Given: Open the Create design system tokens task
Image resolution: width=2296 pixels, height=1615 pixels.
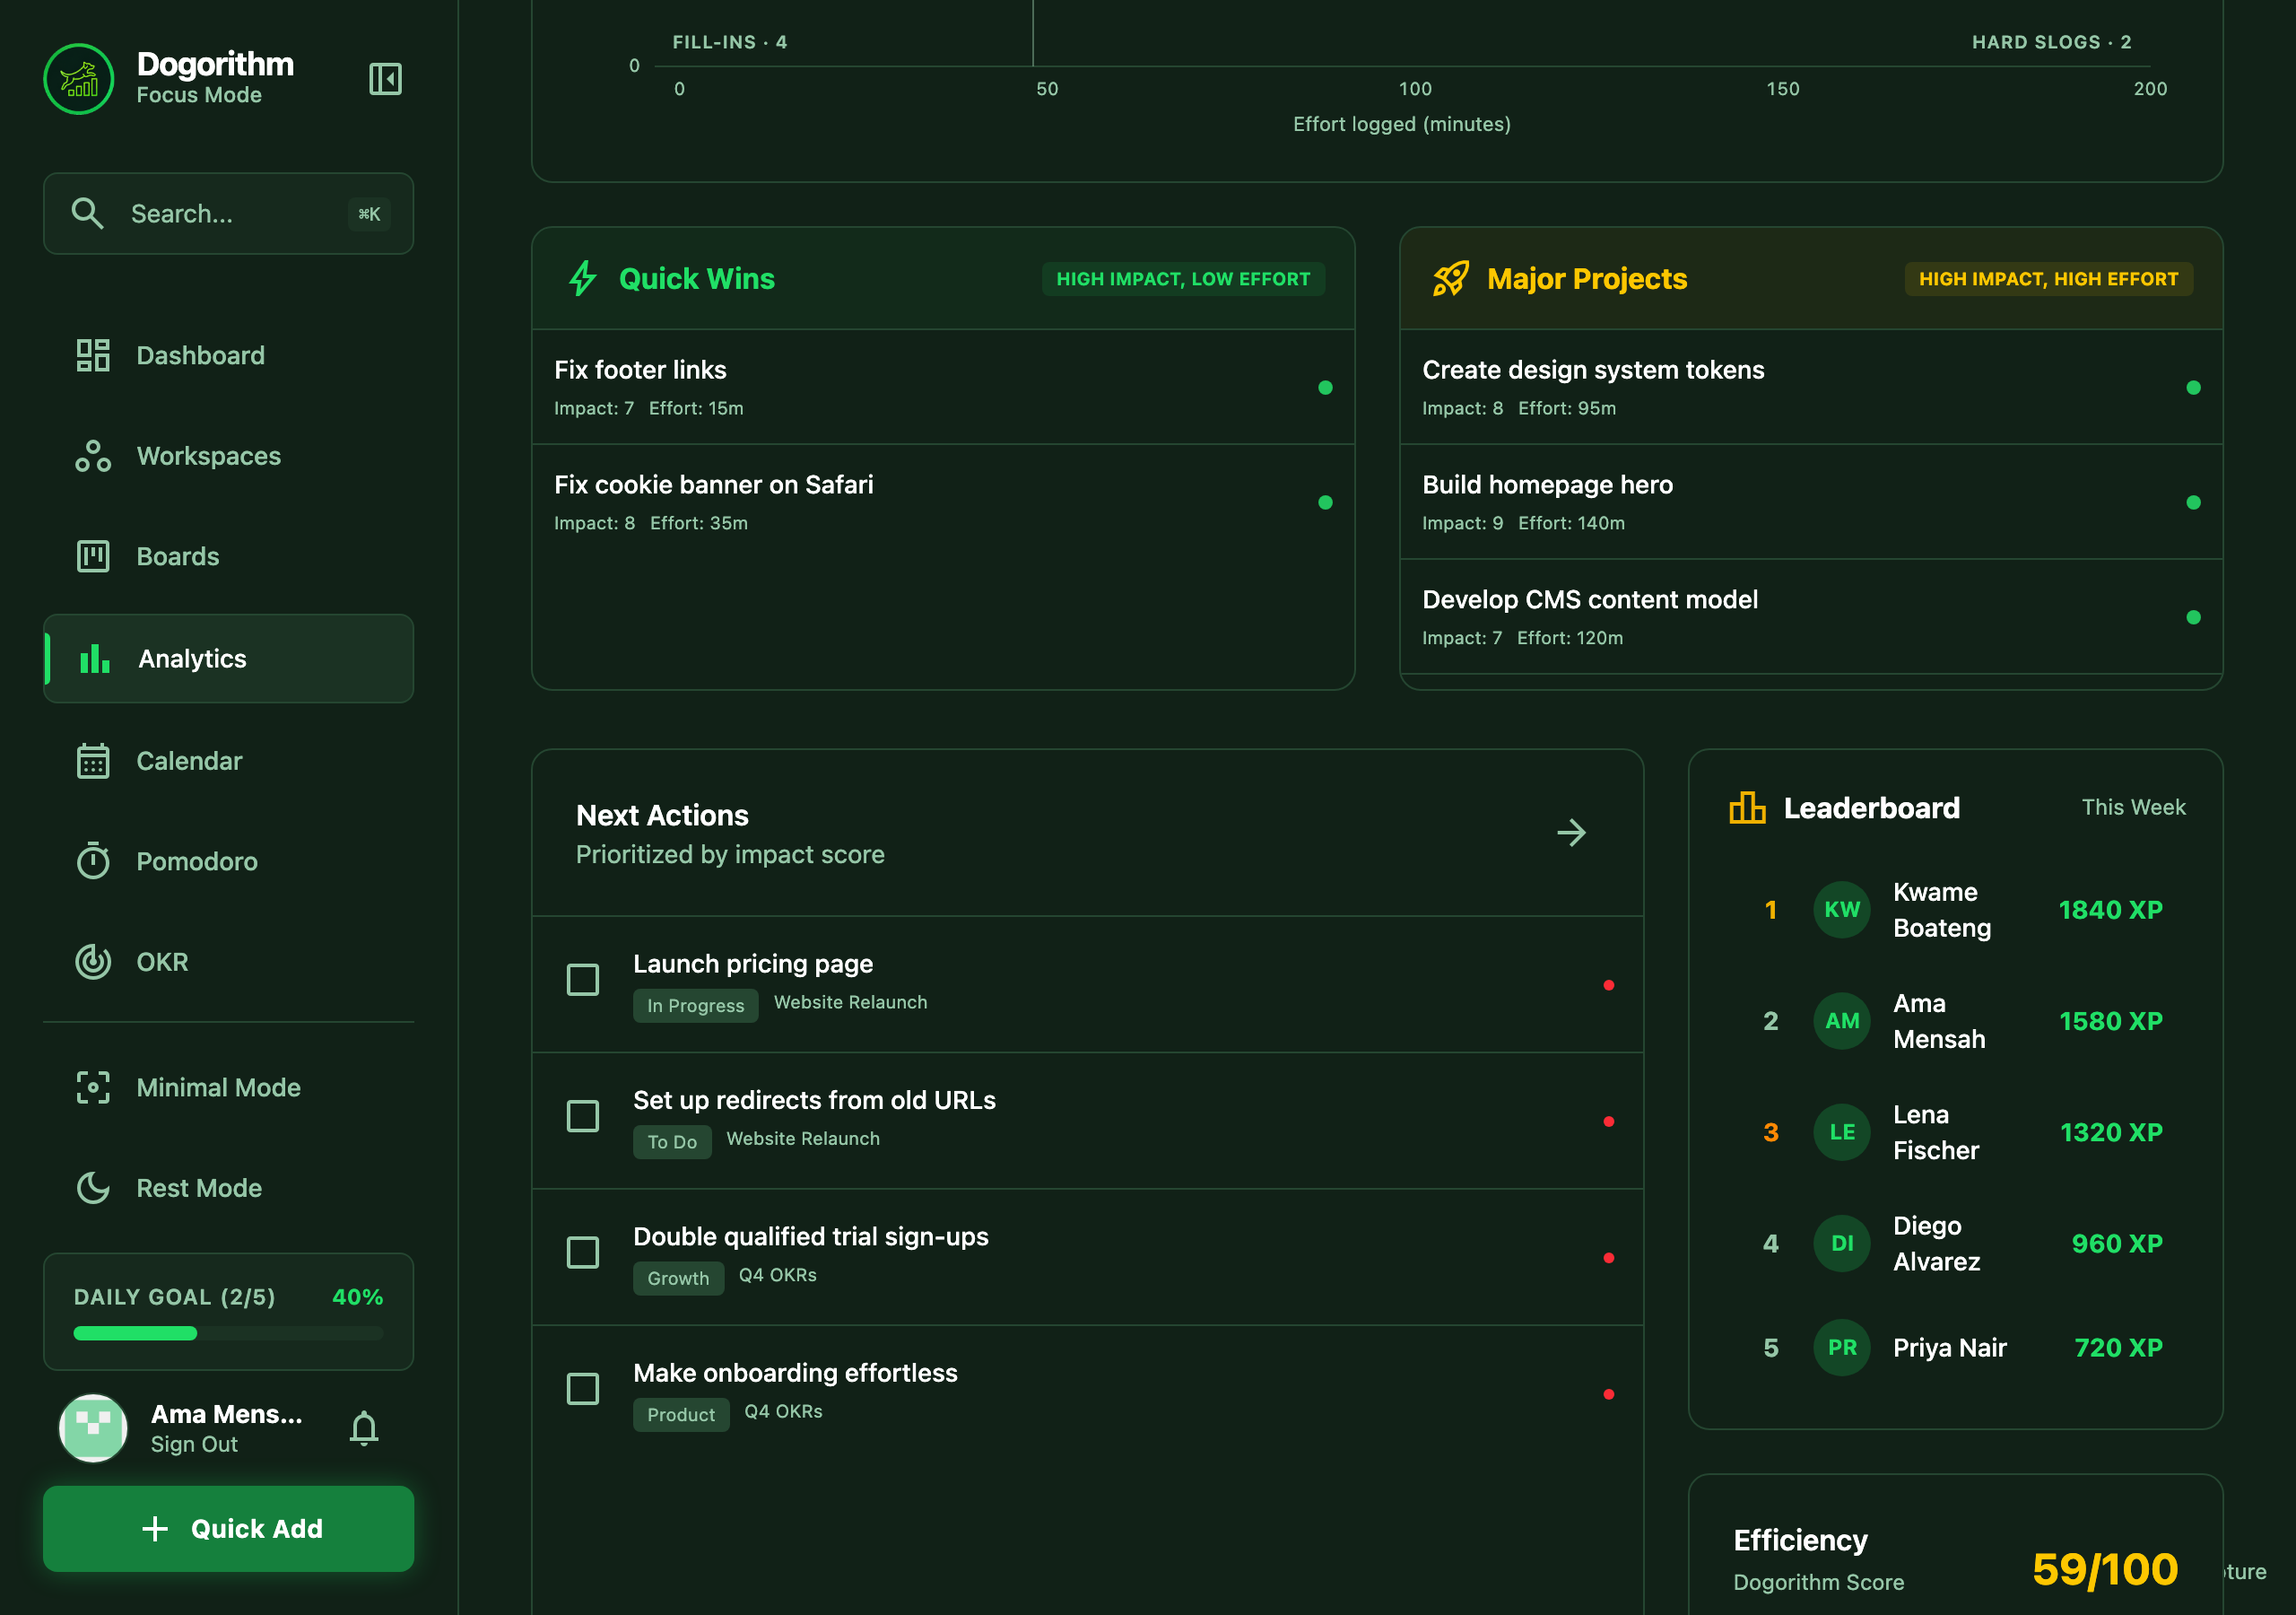Looking at the screenshot, I should pos(1811,388).
